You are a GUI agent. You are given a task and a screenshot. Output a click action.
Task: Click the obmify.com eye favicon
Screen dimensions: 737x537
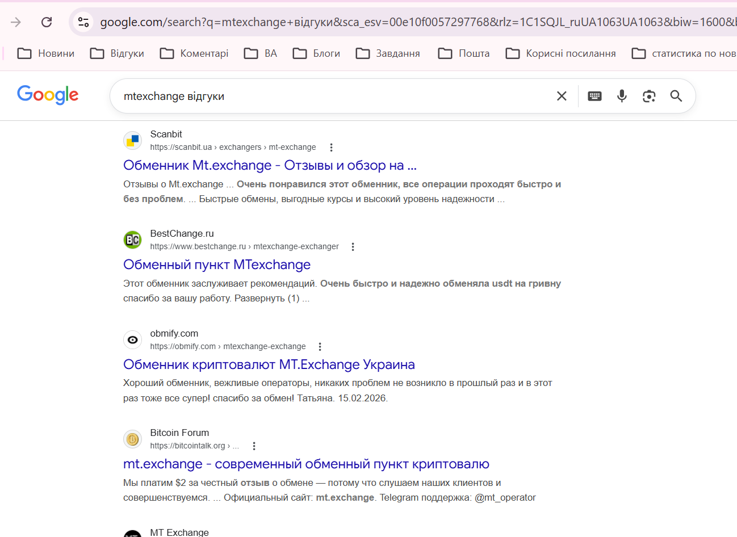tap(132, 339)
